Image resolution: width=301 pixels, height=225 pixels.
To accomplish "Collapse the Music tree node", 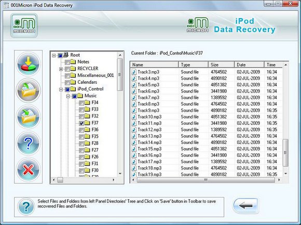I will click(68, 96).
